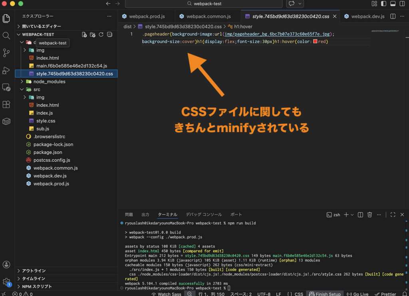Collapse all folders in explorer

[x=109, y=35]
